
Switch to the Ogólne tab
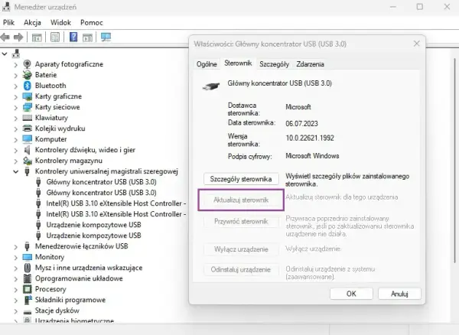pyautogui.click(x=207, y=64)
